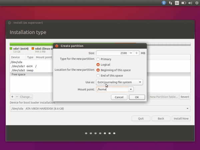Decrease partition size with minus button
This screenshot has height=150, width=200.
click(x=131, y=53)
